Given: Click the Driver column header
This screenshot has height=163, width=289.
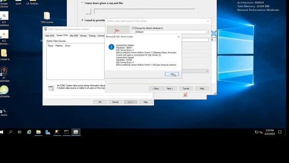Looking at the screenshot, I should coord(67,46).
